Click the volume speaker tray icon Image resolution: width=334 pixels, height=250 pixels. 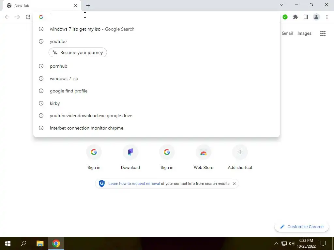coord(292,243)
